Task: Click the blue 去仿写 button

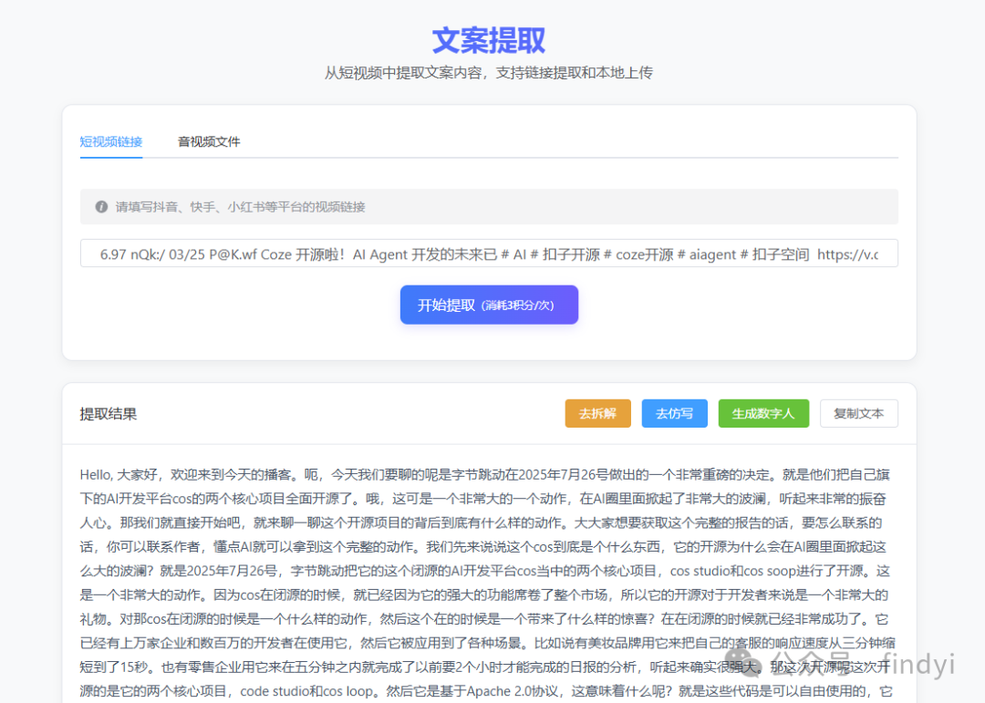Action: 674,413
